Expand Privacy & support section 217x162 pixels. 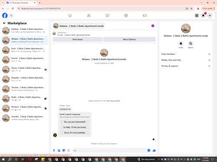click(186, 66)
